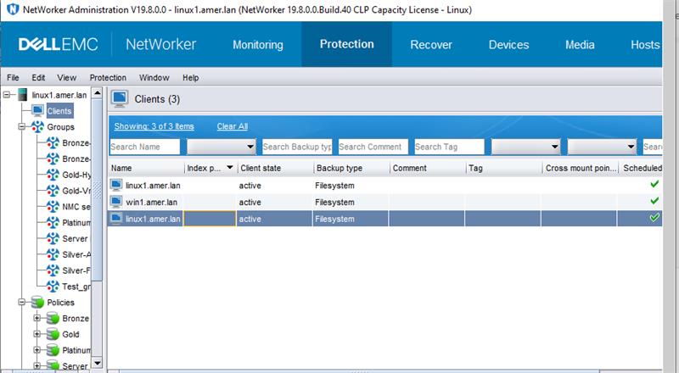Open the Window menu
Viewport: 679px width, 373px height.
point(154,77)
